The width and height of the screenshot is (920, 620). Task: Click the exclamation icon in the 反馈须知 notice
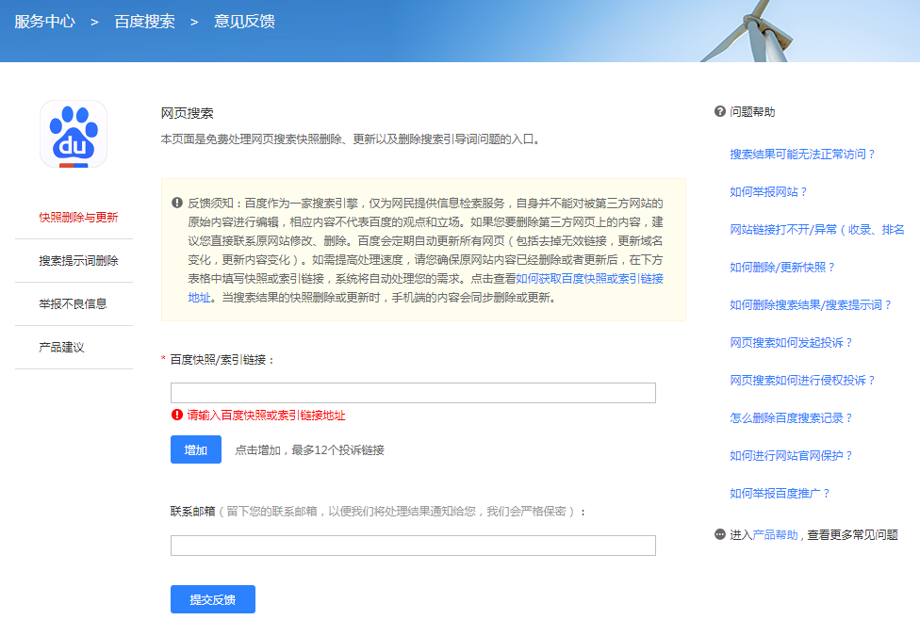(177, 203)
